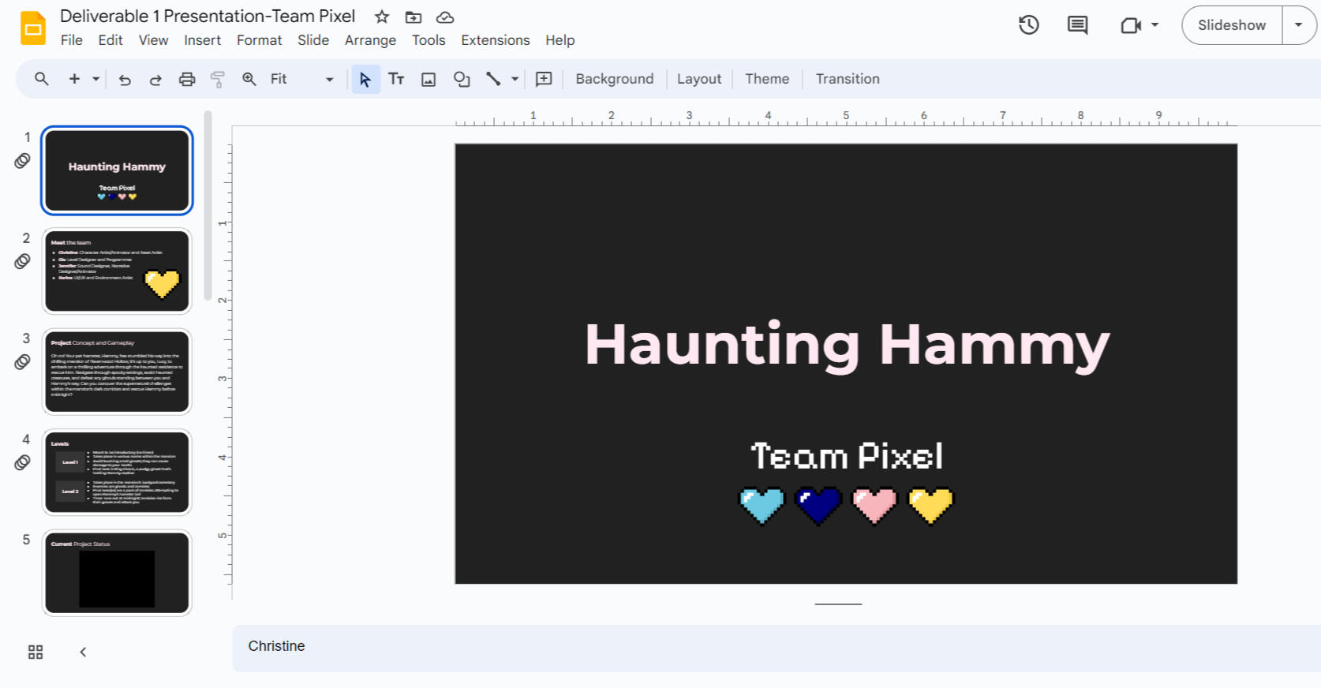Select the text box tool
The image size is (1321, 688).
396,79
